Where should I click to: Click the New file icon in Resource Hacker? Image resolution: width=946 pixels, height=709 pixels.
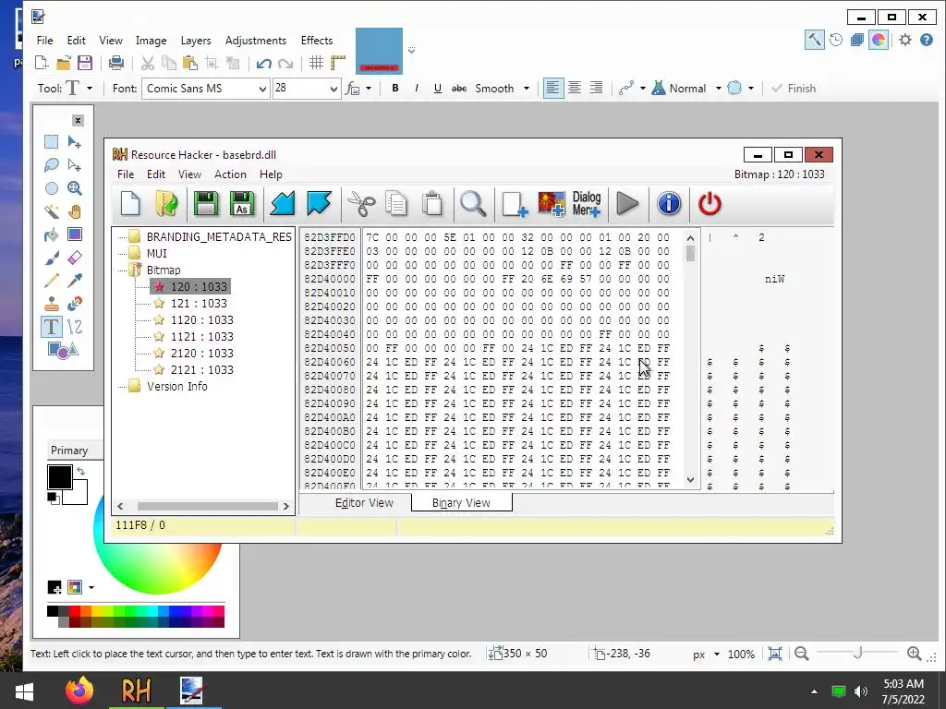coord(130,204)
